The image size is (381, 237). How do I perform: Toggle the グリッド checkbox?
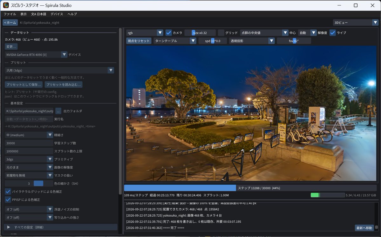point(221,33)
